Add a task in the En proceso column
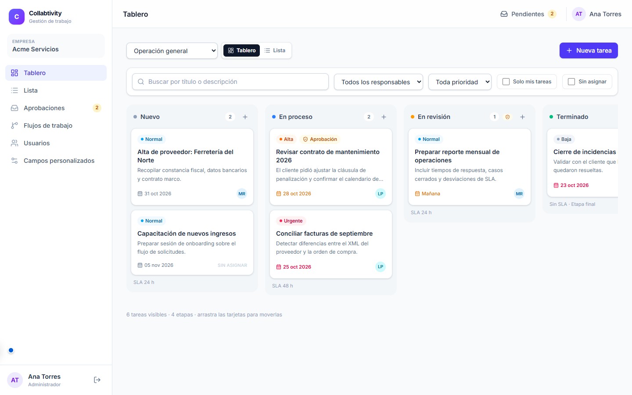This screenshot has height=395, width=632. pos(384,117)
